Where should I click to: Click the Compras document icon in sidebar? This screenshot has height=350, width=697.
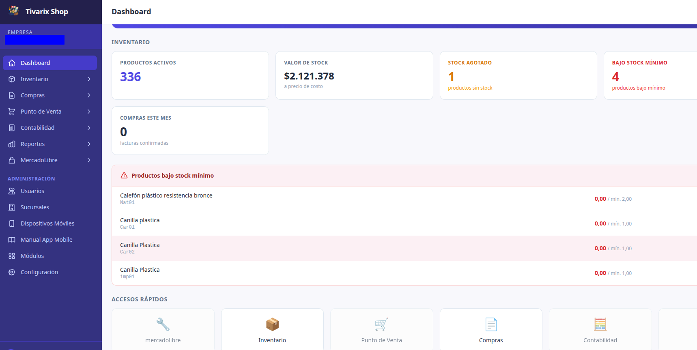coord(12,95)
